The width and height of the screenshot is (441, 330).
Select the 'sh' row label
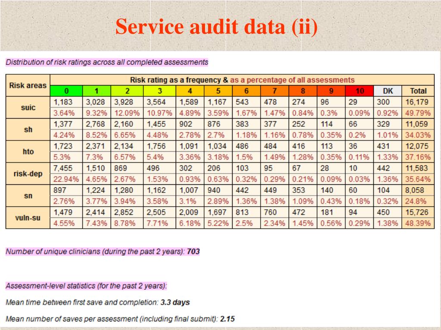click(x=28, y=130)
